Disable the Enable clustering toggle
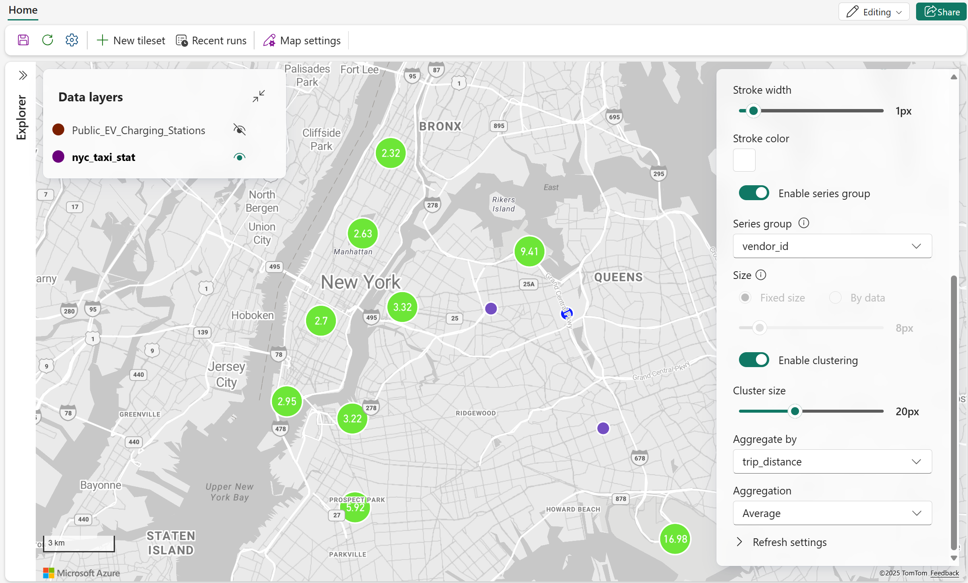Image resolution: width=968 pixels, height=583 pixels. 754,360
